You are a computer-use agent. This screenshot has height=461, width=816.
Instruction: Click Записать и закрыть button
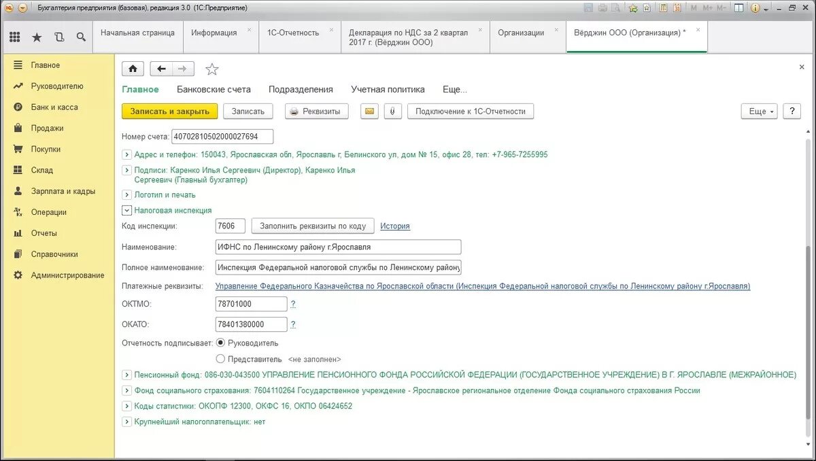pyautogui.click(x=169, y=112)
